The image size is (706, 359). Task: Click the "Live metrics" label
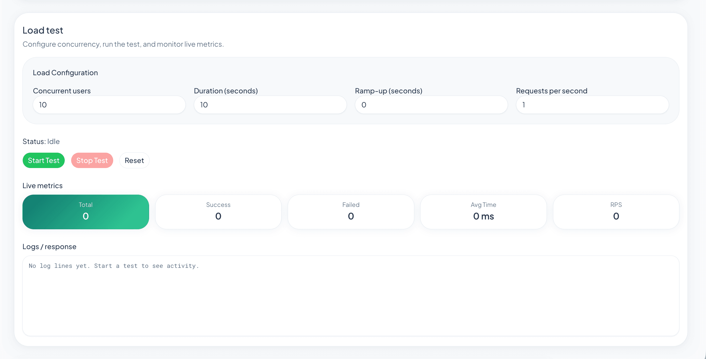(x=43, y=186)
